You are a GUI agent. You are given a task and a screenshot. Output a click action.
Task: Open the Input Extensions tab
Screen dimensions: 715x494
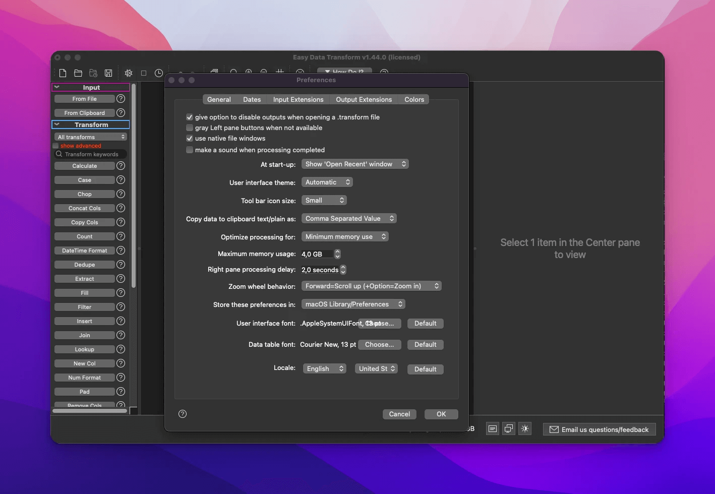298,100
